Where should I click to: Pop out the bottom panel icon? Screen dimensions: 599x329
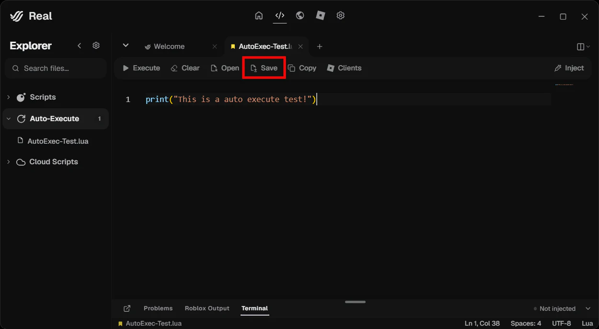[x=127, y=308]
